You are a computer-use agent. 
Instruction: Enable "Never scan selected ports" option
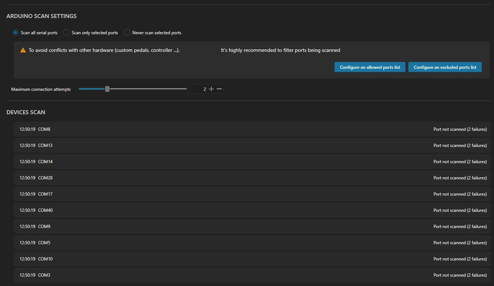(x=127, y=33)
